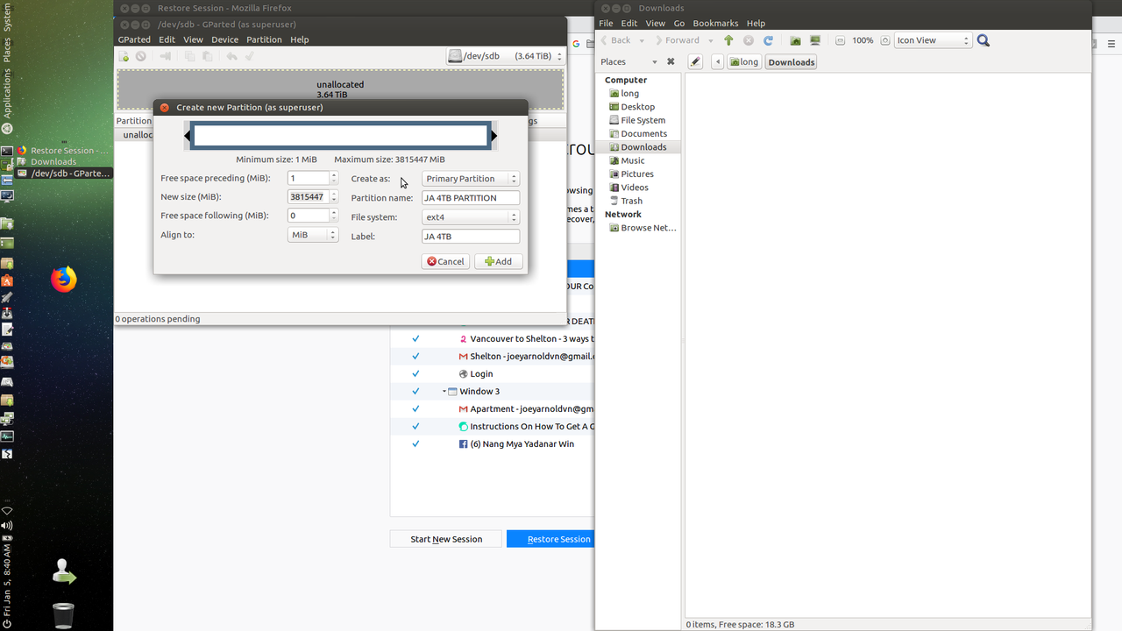
Task: Click the reload icon in file manager toolbar
Action: coord(768,40)
